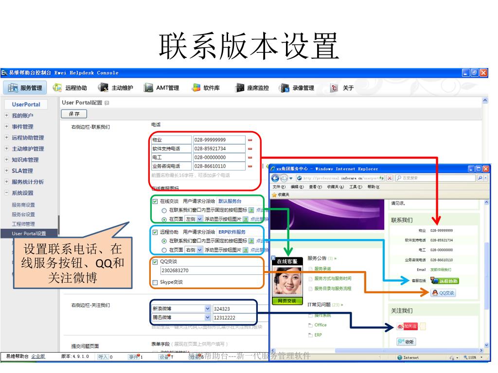Viewport: 498px width, 373px height.
Task: Edit the 软件支持电话 name field
Action: tap(172, 149)
